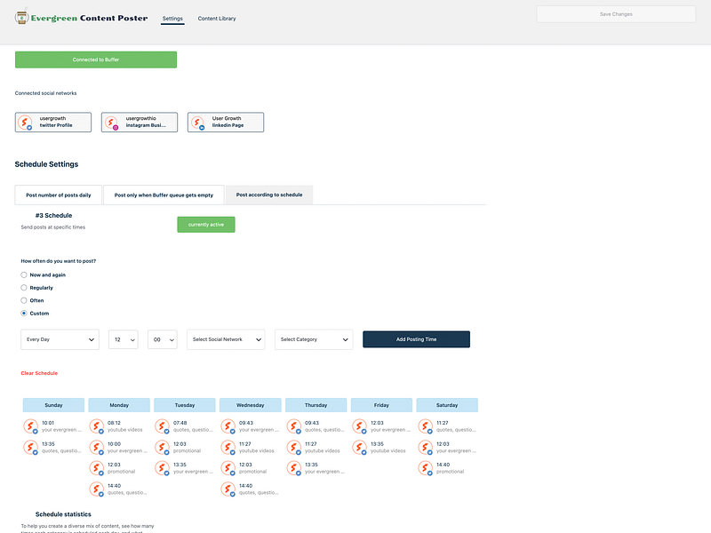Select usergrowthio instagram Business icon
This screenshot has height=533, width=711.
click(x=112, y=123)
